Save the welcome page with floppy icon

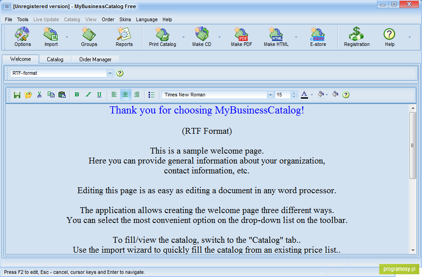[x=17, y=95]
